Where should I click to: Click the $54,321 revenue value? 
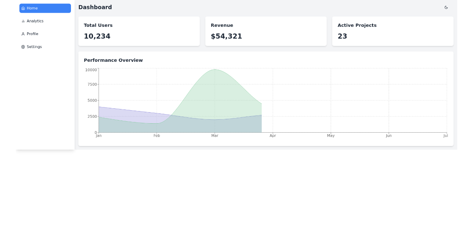[x=226, y=36]
